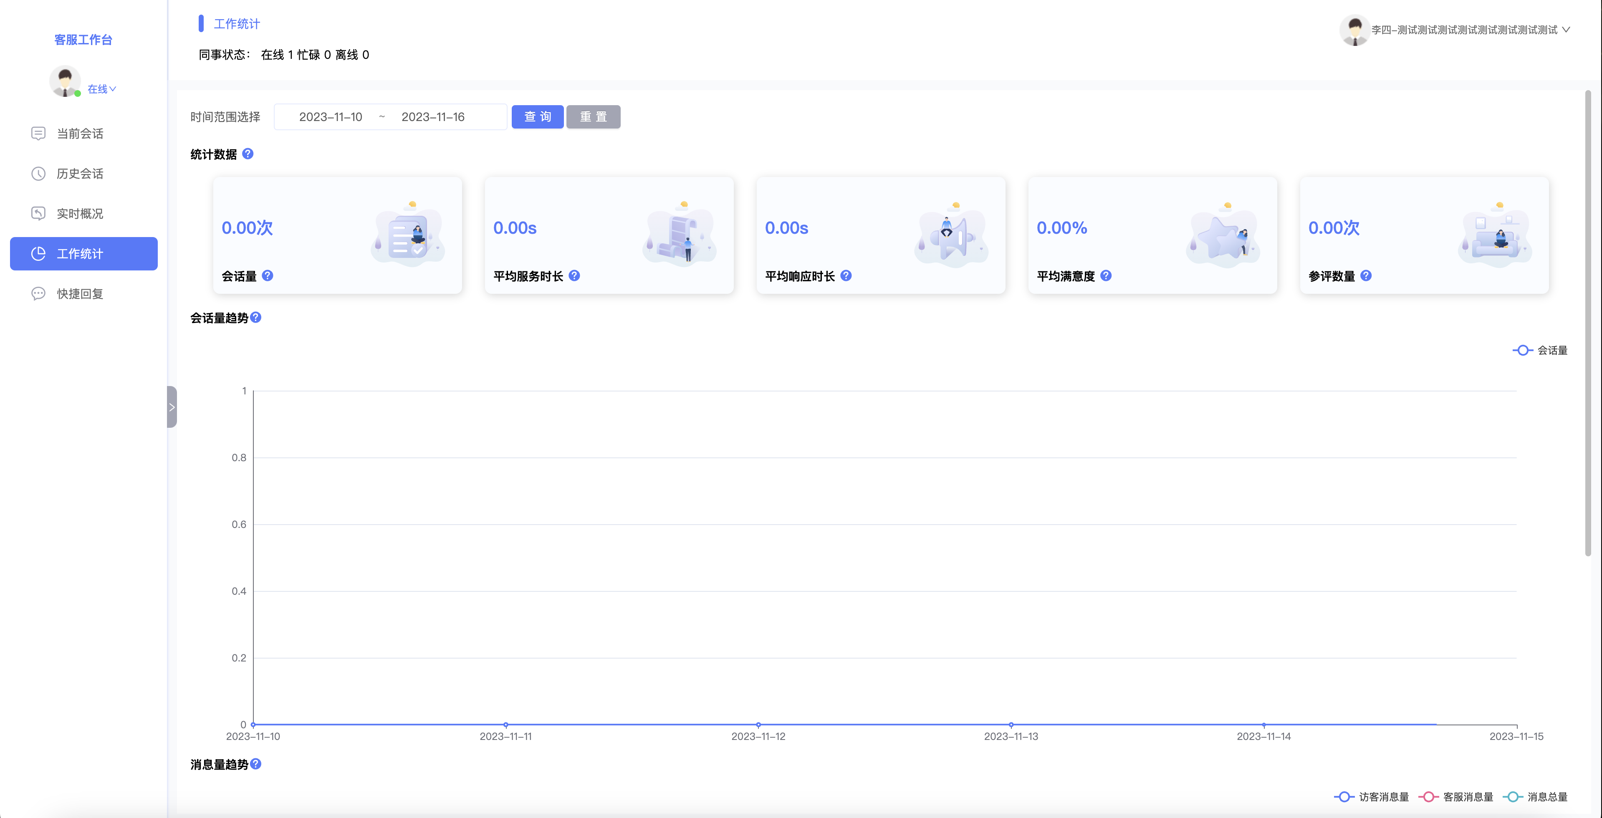Open the 快捷回复 menu item

[x=83, y=294]
